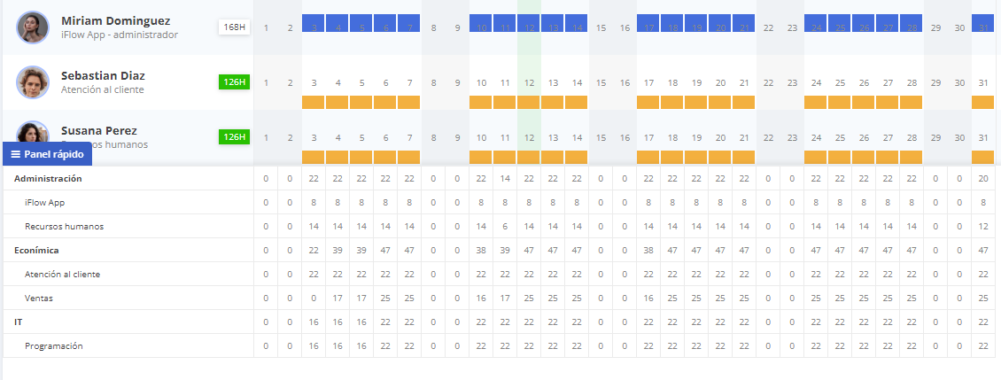Click Sebastian Diaz's green 126H badge
Screen dimensions: 1001x380
point(234,82)
